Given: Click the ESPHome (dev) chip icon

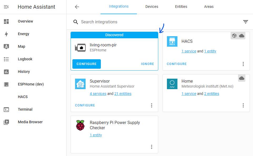Looking at the screenshot, I should [x=6, y=84].
